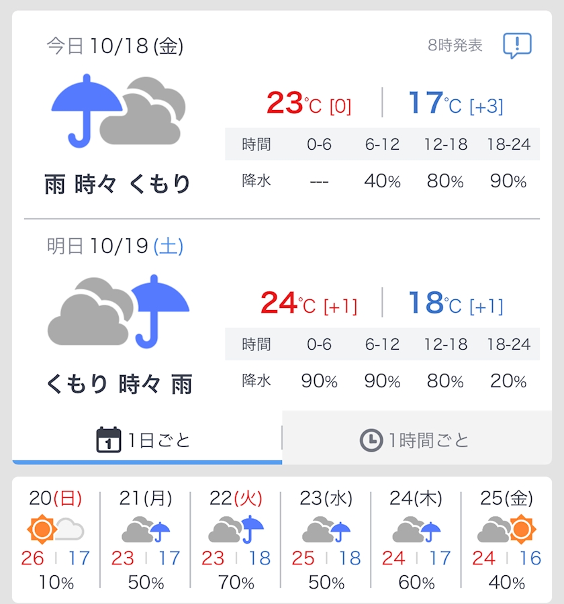This screenshot has width=564, height=604.
Task: Tap the calendar icon beside 1日ごと
Action: point(108,440)
